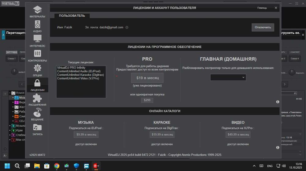Click the Схема 4 pad in the main window

coord(294,58)
